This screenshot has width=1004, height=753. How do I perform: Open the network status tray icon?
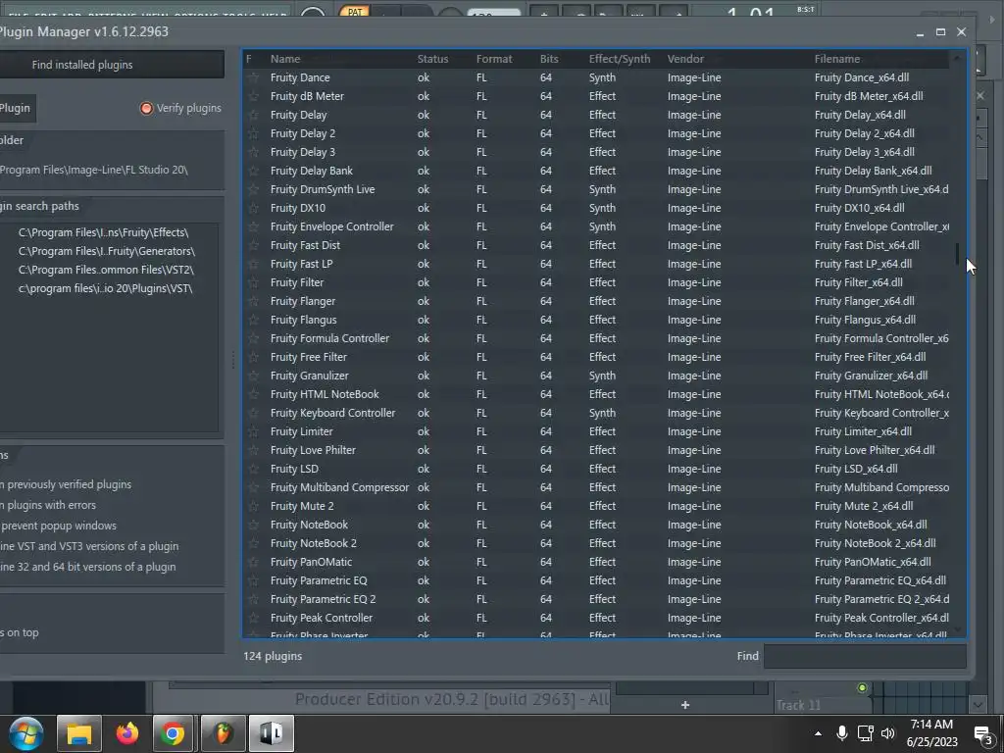click(865, 733)
